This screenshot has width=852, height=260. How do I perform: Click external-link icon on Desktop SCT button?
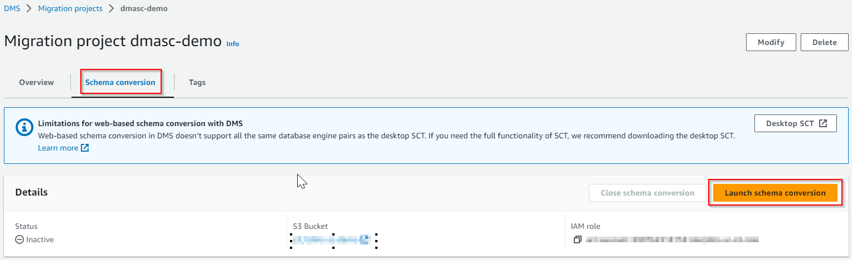[x=823, y=123]
